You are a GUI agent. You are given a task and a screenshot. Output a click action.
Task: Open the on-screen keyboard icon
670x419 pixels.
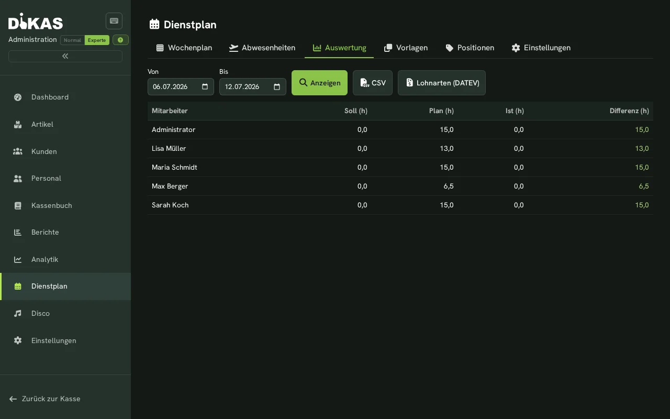[114, 21]
